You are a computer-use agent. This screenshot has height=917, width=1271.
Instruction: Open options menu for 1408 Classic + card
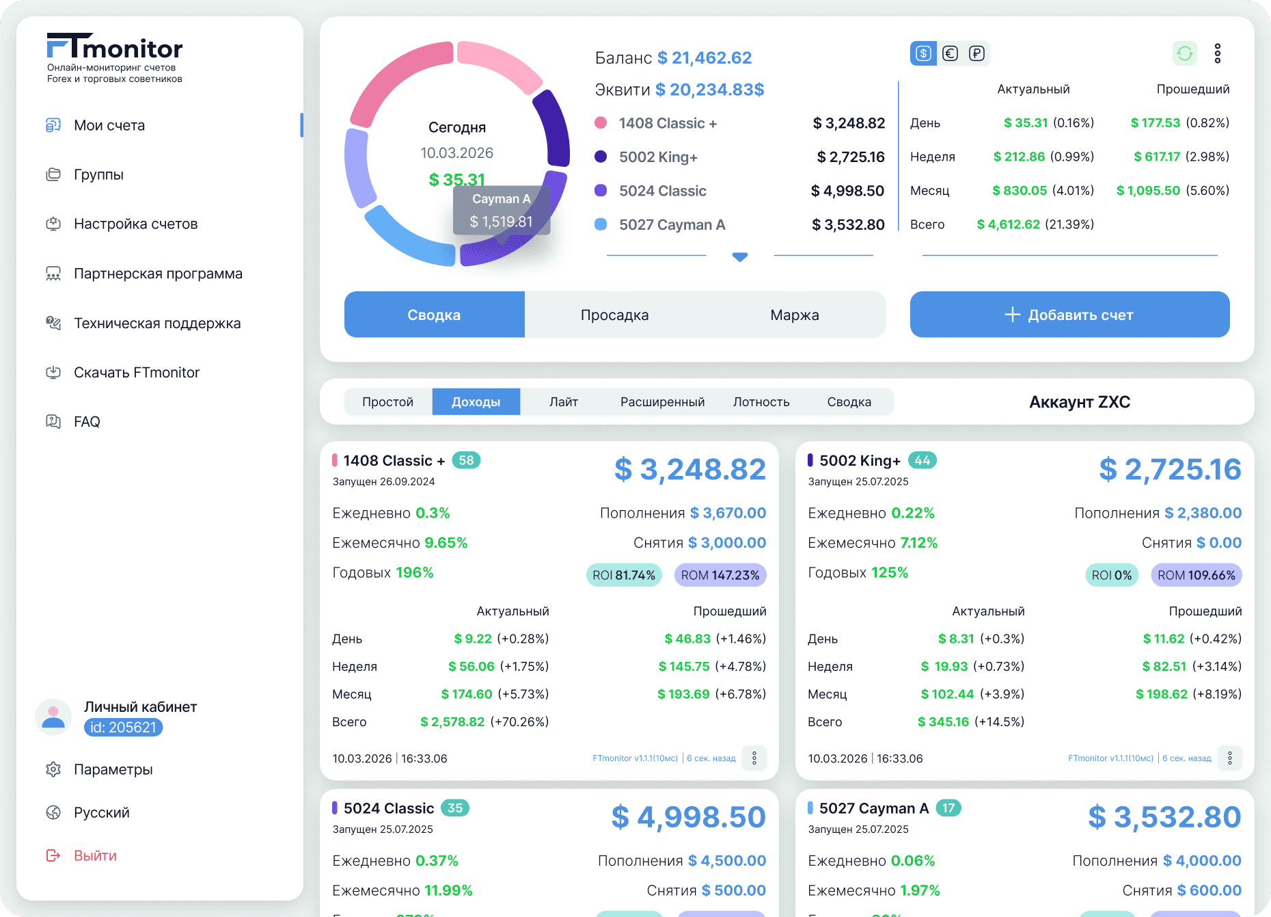754,758
